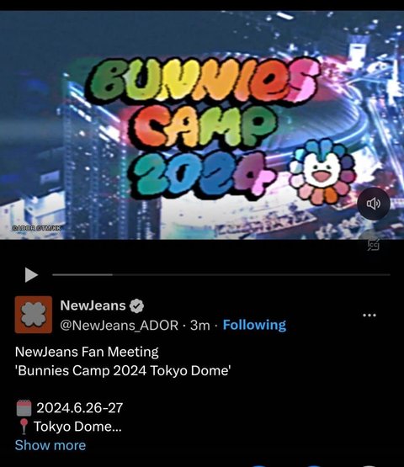Toggle closed captions icon below the video
404x467 pixels.
tap(373, 244)
